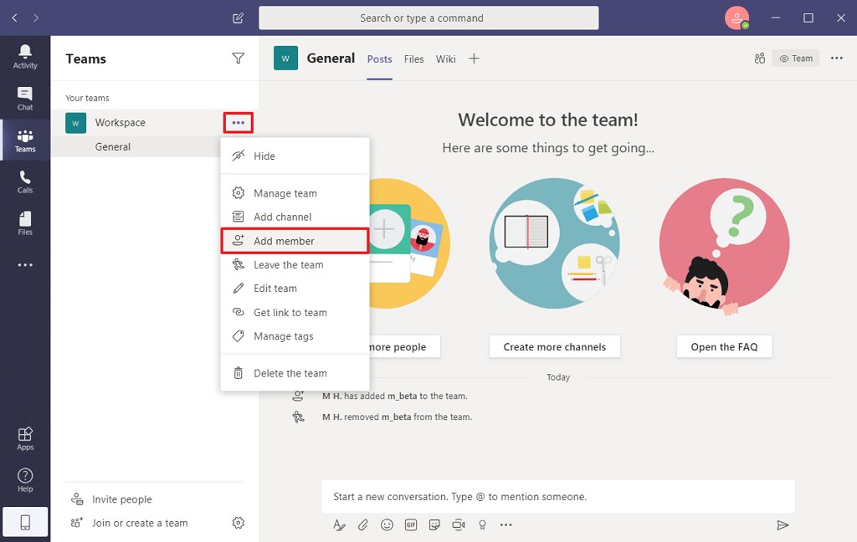This screenshot has width=857, height=542.
Task: Click Create more channels
Action: tap(554, 346)
